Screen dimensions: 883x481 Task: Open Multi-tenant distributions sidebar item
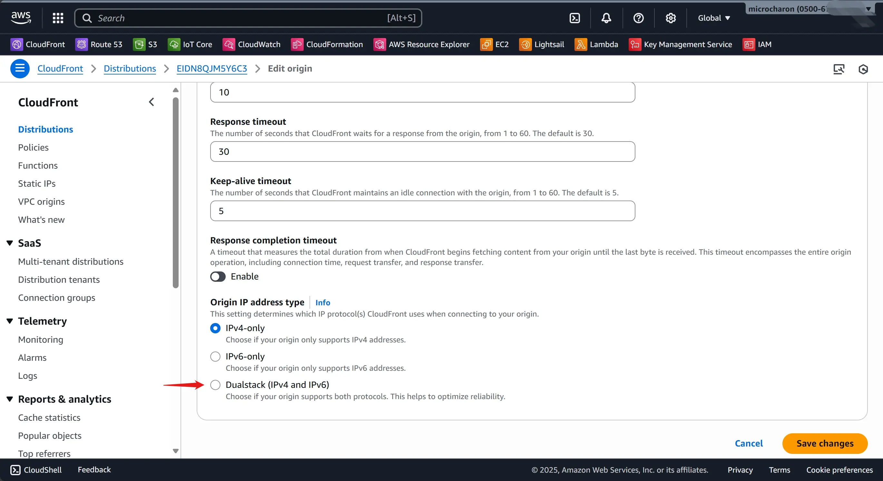[71, 261]
